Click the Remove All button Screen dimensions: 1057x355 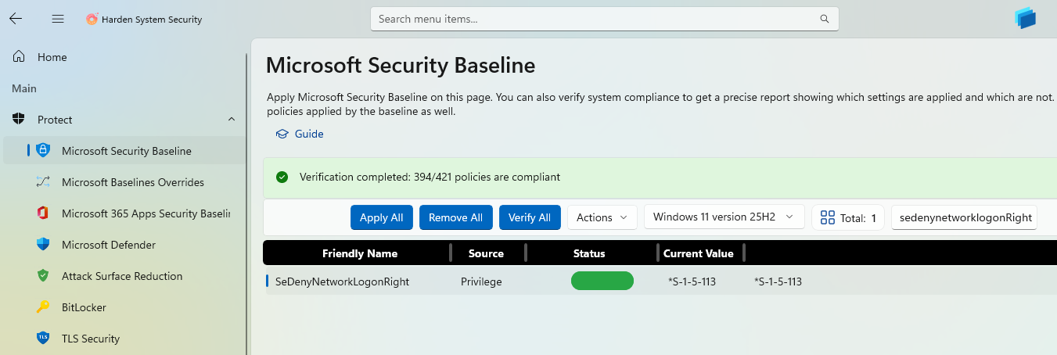click(455, 217)
